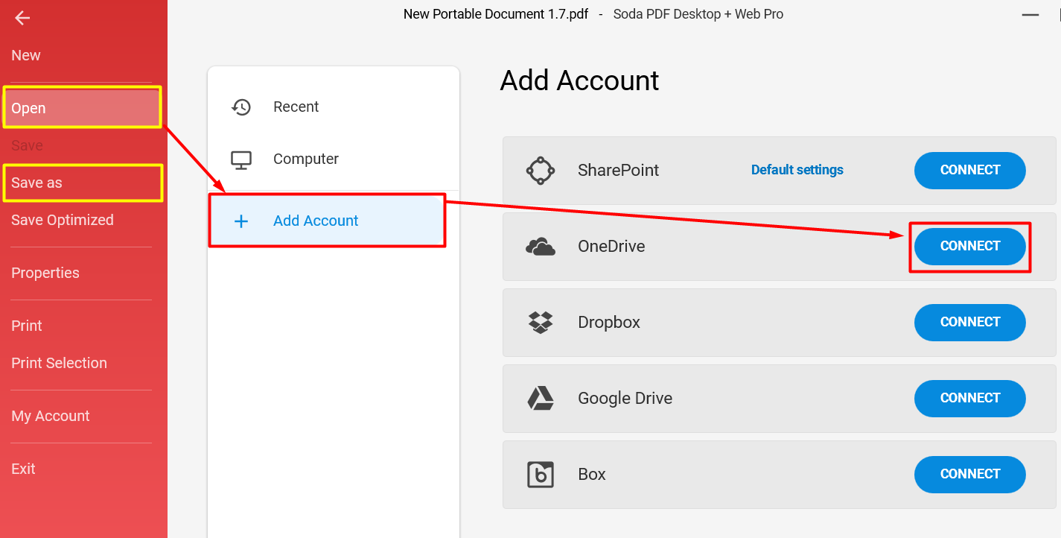Click the Dropbox logo icon
This screenshot has width=1061, height=538.
(x=541, y=323)
